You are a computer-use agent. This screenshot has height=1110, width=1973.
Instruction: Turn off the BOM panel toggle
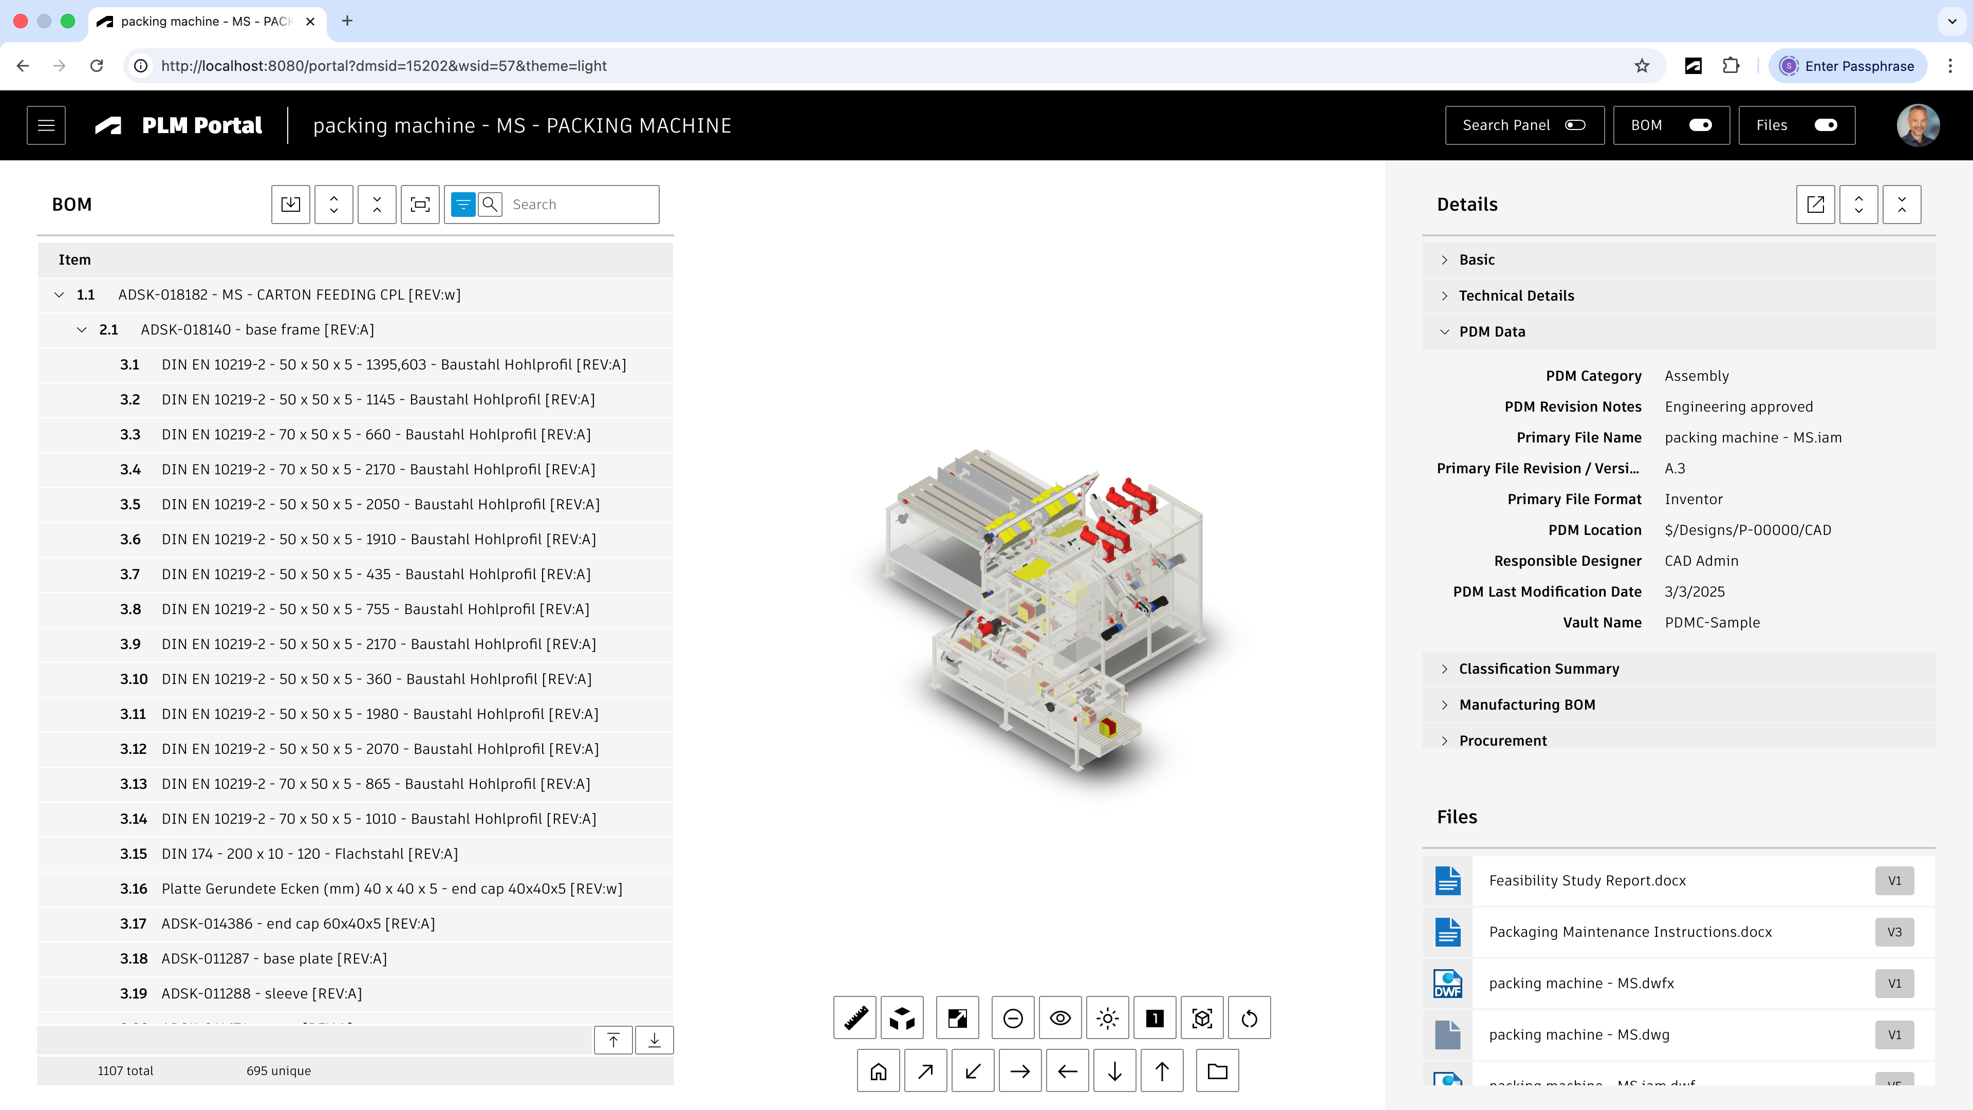[1700, 125]
